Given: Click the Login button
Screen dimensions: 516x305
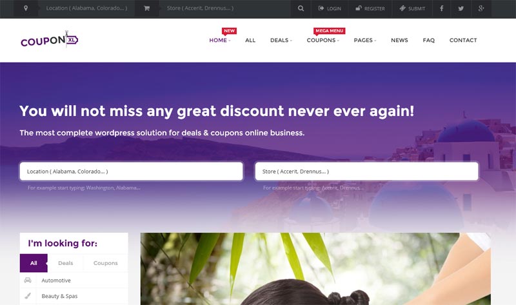Looking at the screenshot, I should tap(330, 8).
